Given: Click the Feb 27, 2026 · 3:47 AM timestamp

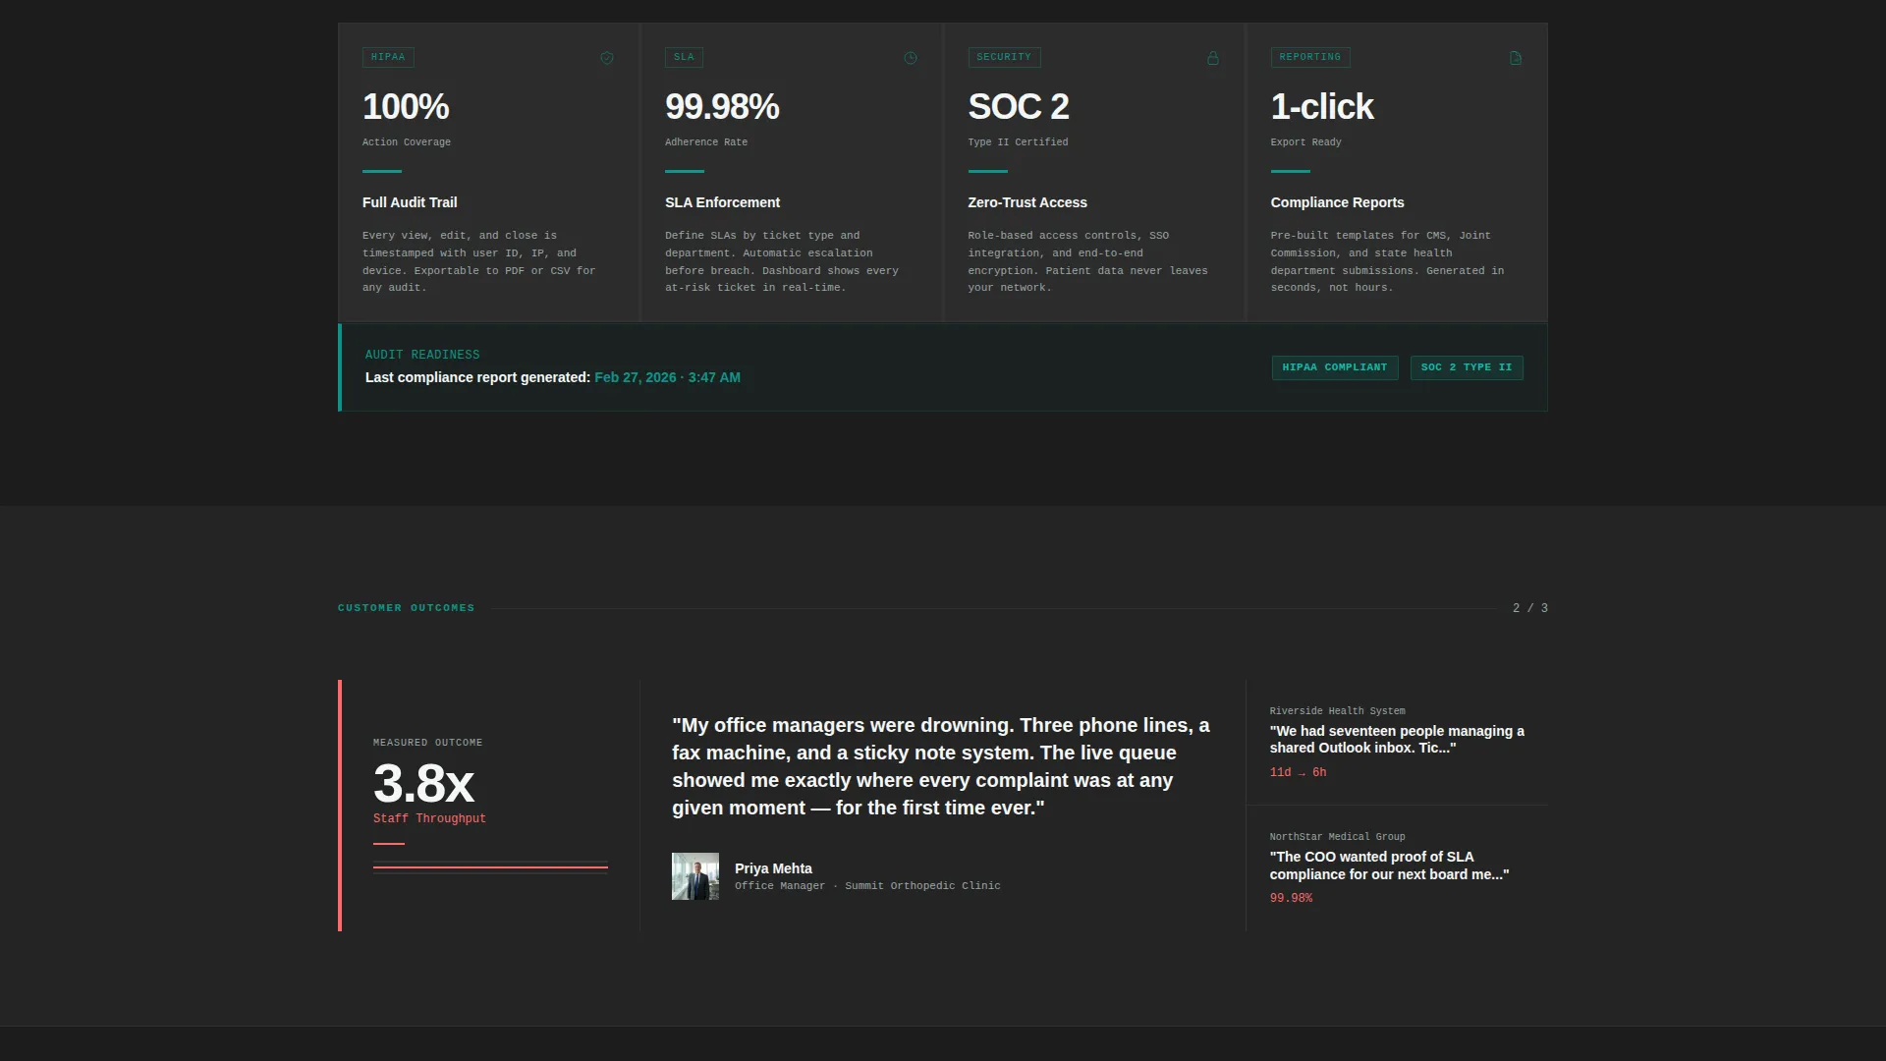Looking at the screenshot, I should [x=667, y=377].
